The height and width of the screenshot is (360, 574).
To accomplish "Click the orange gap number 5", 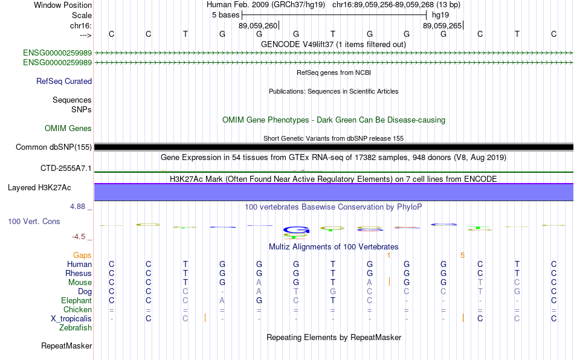I will click(x=462, y=256).
